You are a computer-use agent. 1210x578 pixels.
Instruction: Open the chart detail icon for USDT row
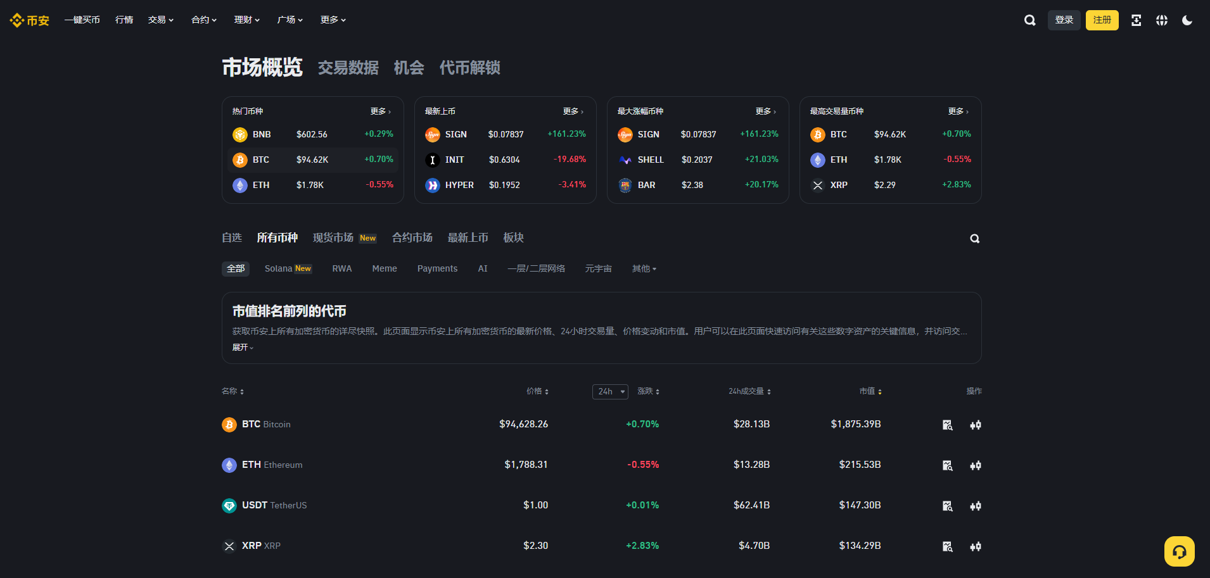point(947,506)
